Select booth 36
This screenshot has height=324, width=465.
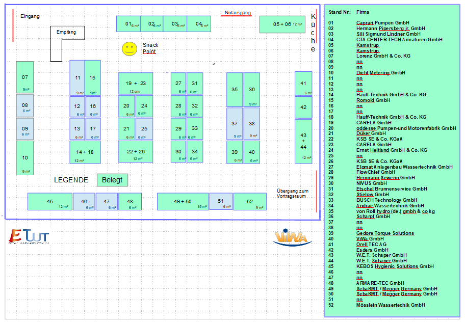[252, 90]
